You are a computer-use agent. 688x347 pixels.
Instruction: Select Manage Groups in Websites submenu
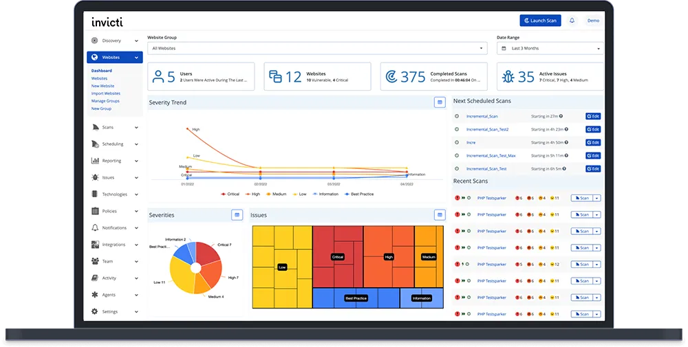tap(105, 101)
